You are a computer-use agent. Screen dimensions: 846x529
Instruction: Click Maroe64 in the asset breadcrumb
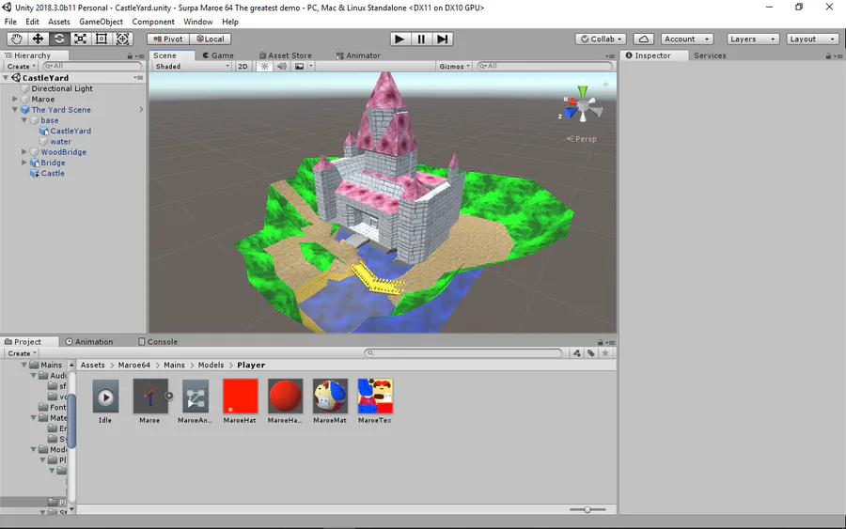point(133,366)
